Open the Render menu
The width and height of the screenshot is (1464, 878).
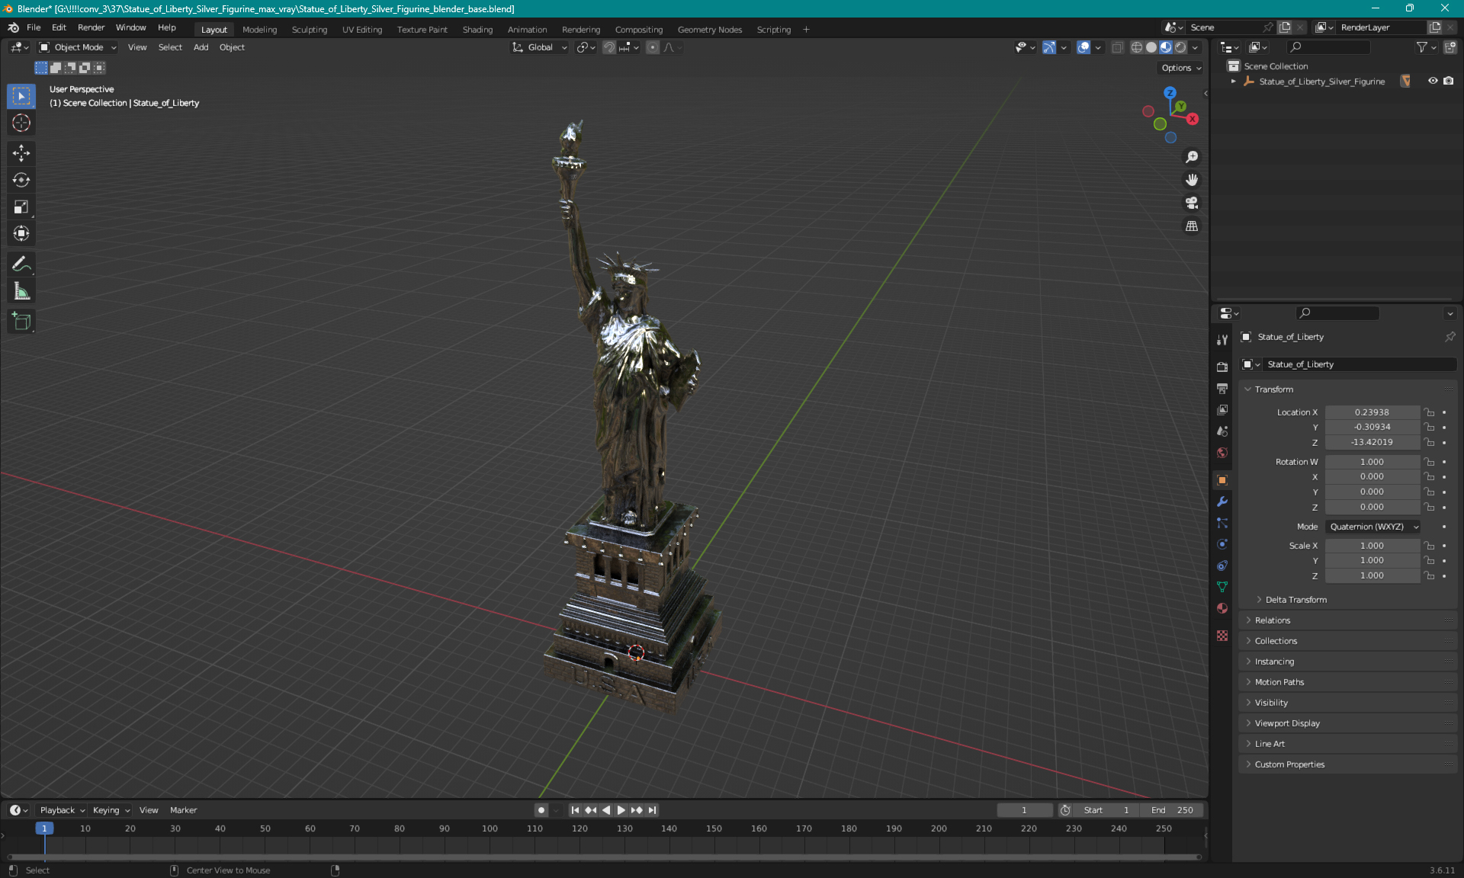[91, 27]
